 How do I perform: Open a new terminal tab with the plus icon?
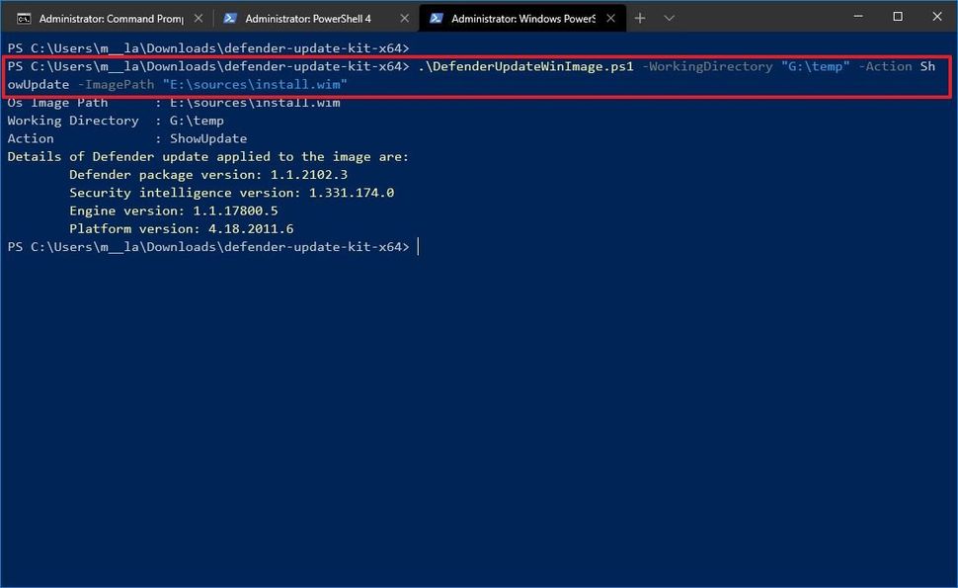pyautogui.click(x=641, y=18)
